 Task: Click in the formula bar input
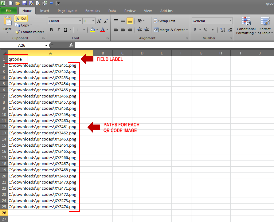(x=174, y=45)
